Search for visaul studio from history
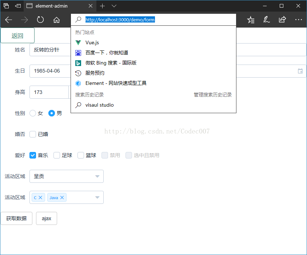The width and height of the screenshot is (307, 255). (153, 105)
